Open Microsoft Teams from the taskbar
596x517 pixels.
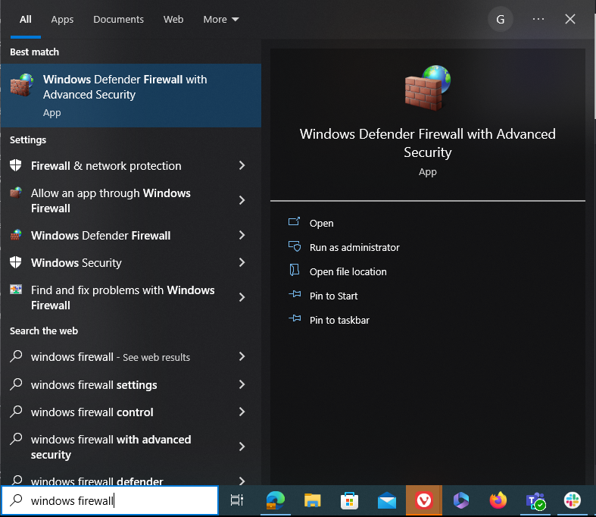535,501
